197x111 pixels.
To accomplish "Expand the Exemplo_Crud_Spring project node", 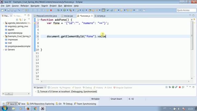I will (3, 36).
